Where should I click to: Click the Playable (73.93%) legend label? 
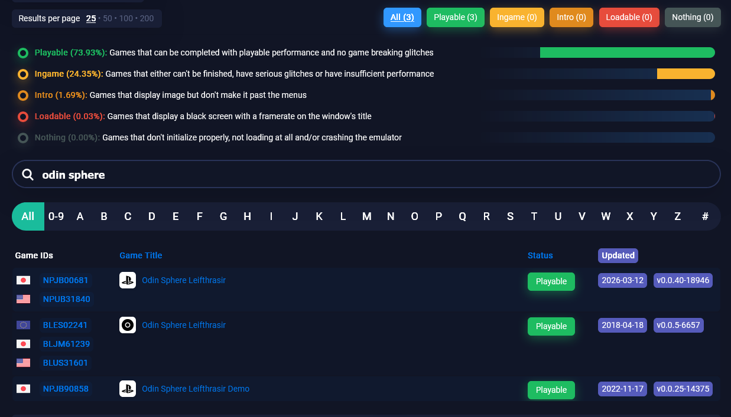[71, 52]
